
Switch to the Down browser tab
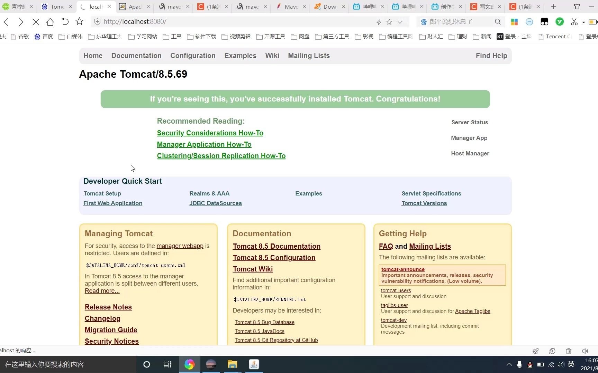(x=330, y=7)
